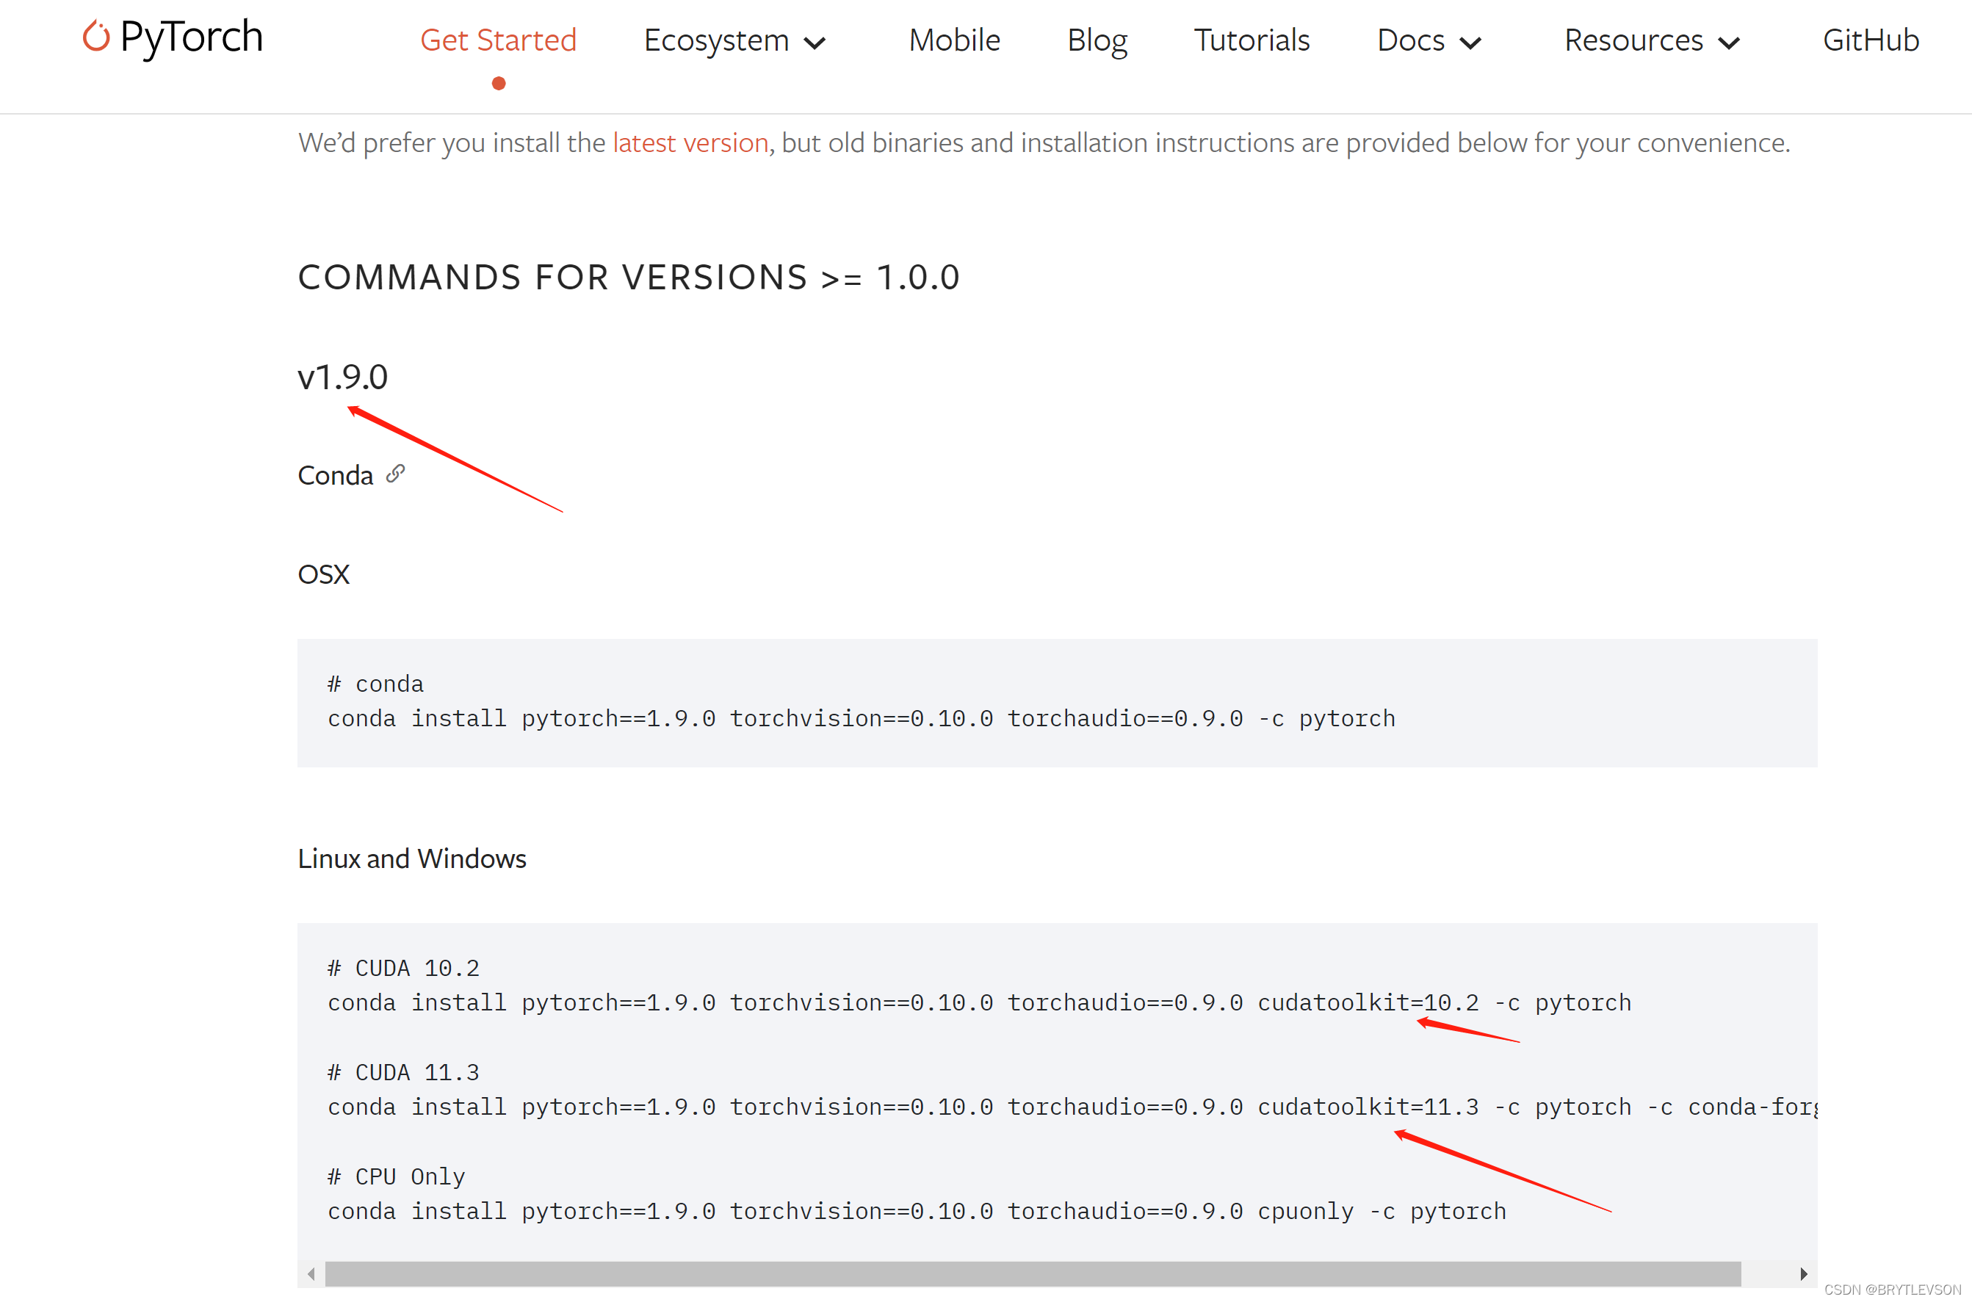Click the OSX heading
Screen dimensions: 1972x1302
[324, 574]
